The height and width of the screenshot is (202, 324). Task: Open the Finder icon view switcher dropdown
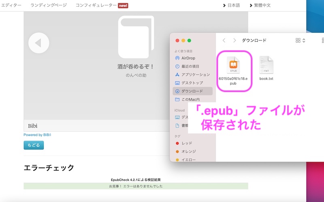[300, 40]
